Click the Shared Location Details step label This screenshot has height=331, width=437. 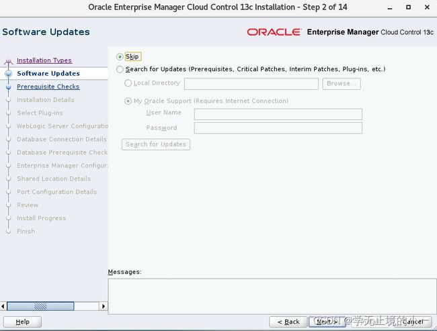[54, 179]
